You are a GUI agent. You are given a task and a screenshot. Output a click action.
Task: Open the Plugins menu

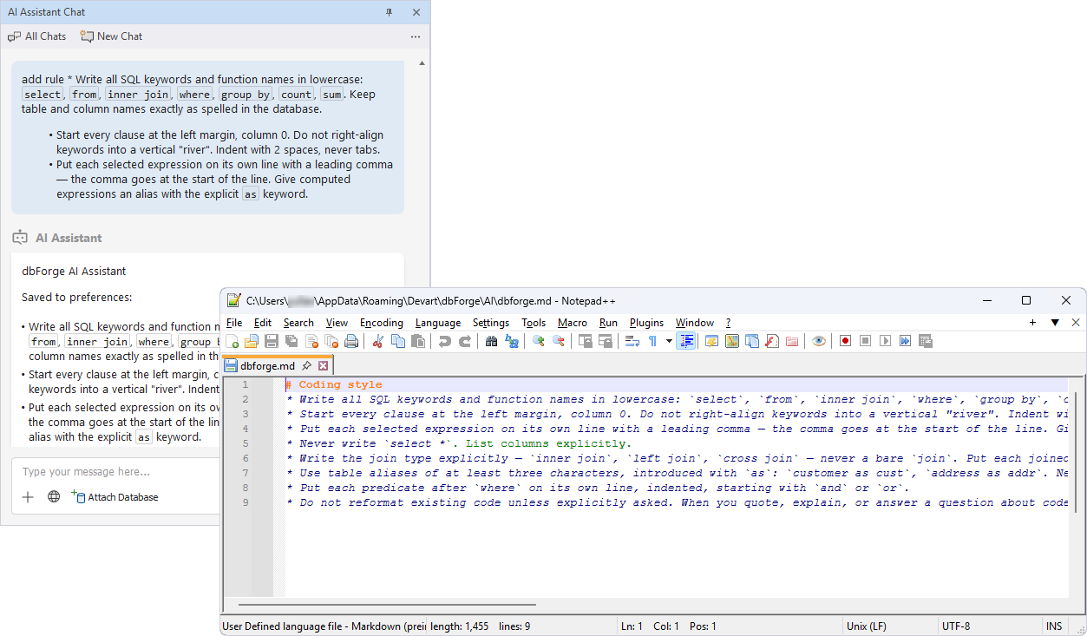click(646, 323)
